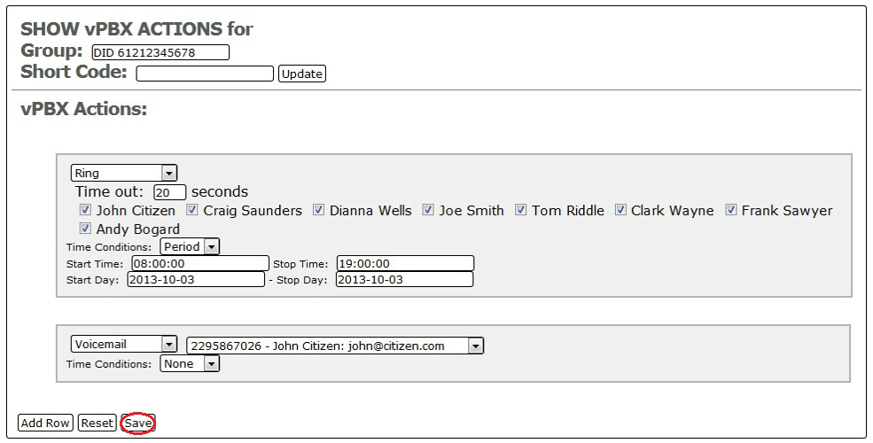Viewport: 873px width, 443px height.
Task: Uncheck the Tom Riddle checkbox
Action: [521, 211]
